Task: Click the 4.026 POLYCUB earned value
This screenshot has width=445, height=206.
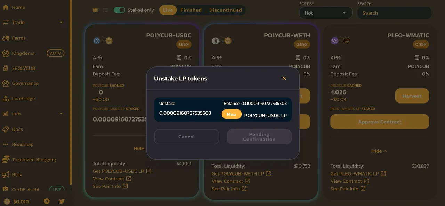Action: (x=338, y=92)
